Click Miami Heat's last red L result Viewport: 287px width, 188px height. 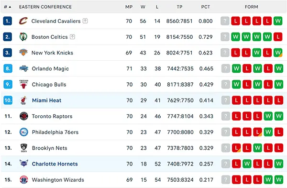tap(279, 100)
